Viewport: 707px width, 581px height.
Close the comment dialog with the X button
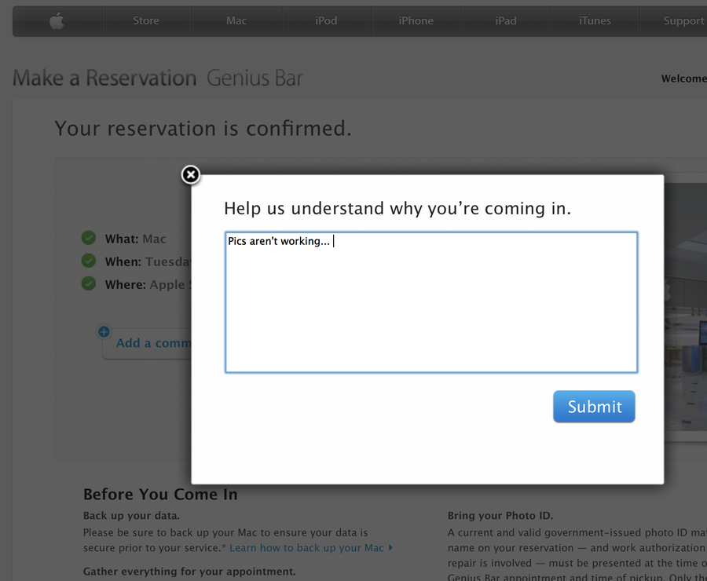[x=191, y=174]
